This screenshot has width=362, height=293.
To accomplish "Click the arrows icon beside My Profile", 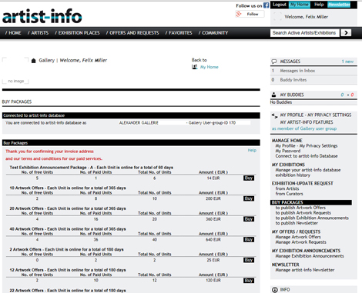I will pyautogui.click(x=274, y=116).
